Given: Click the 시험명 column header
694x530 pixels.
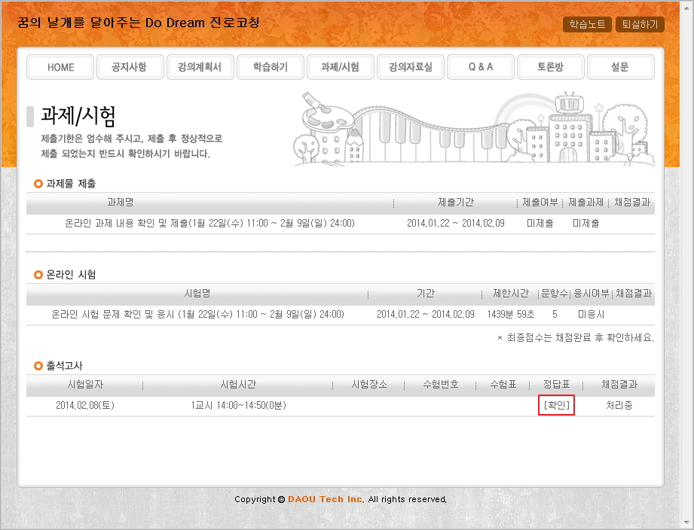Looking at the screenshot, I should [x=197, y=293].
